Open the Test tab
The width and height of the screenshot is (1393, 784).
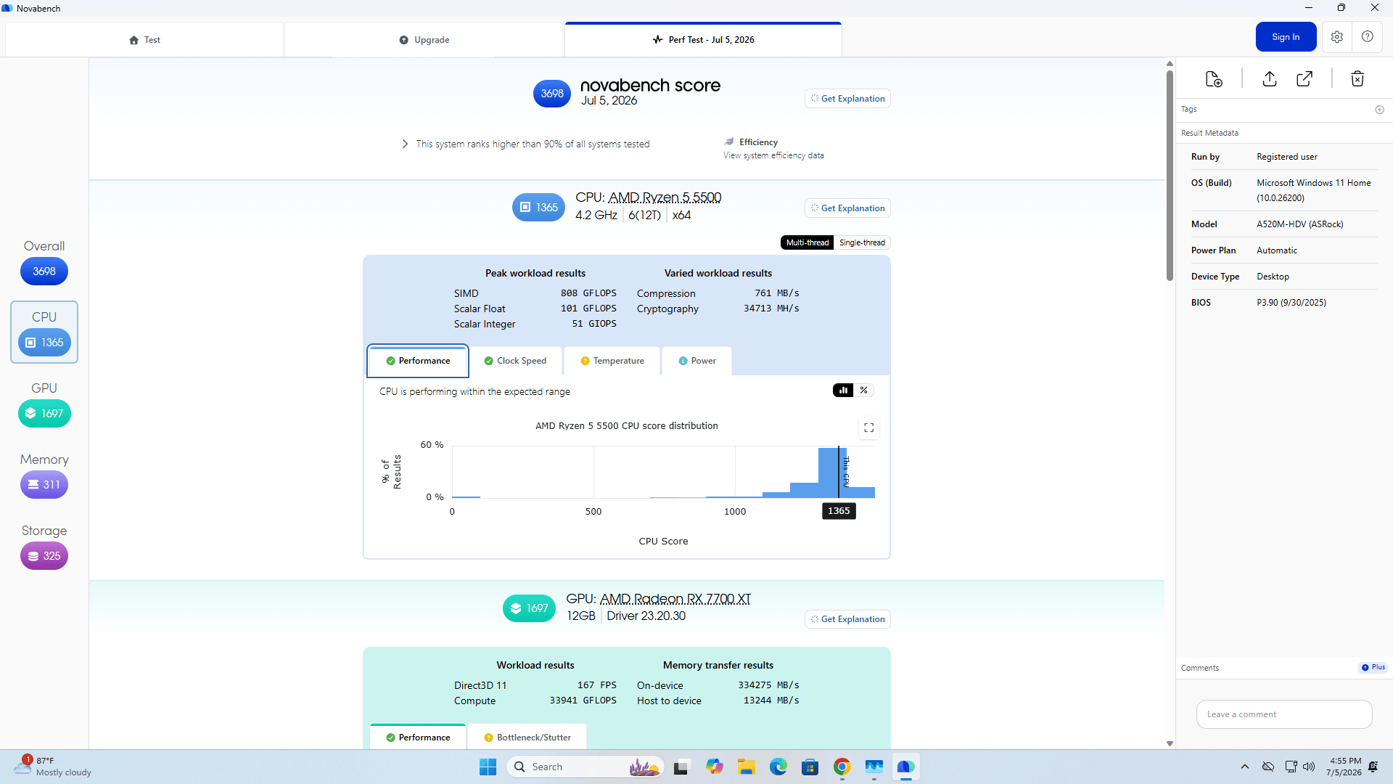pos(144,40)
